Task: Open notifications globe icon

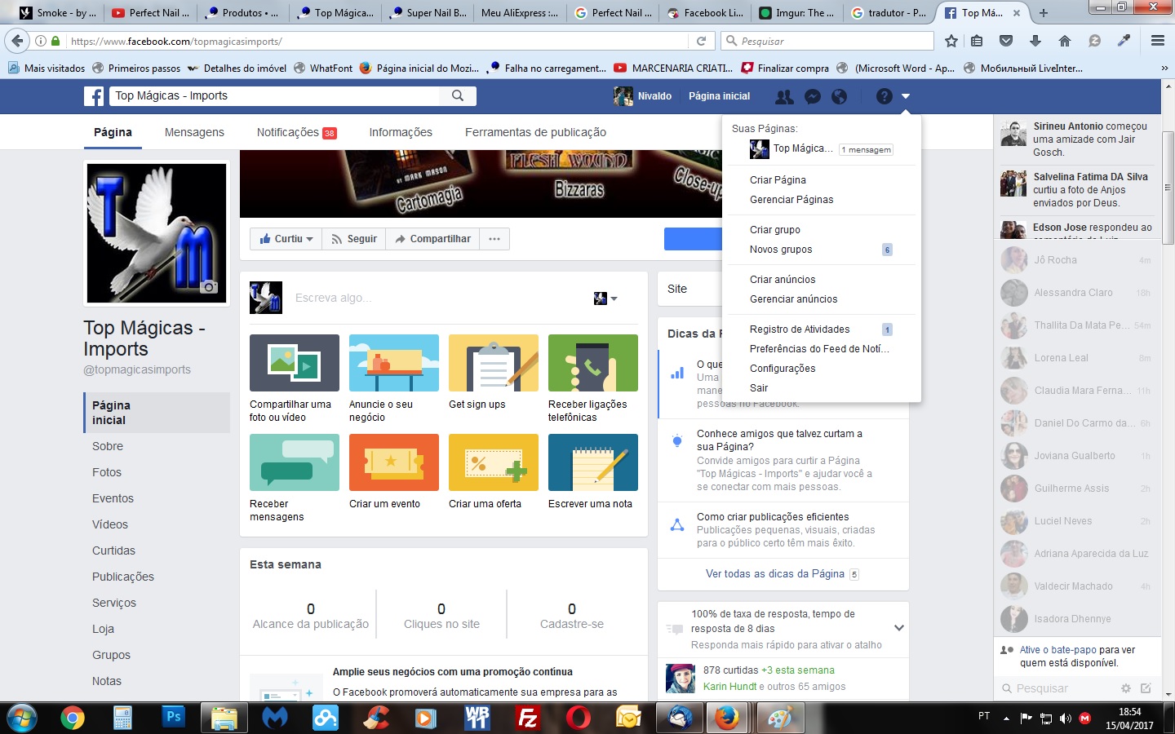Action: [x=839, y=97]
